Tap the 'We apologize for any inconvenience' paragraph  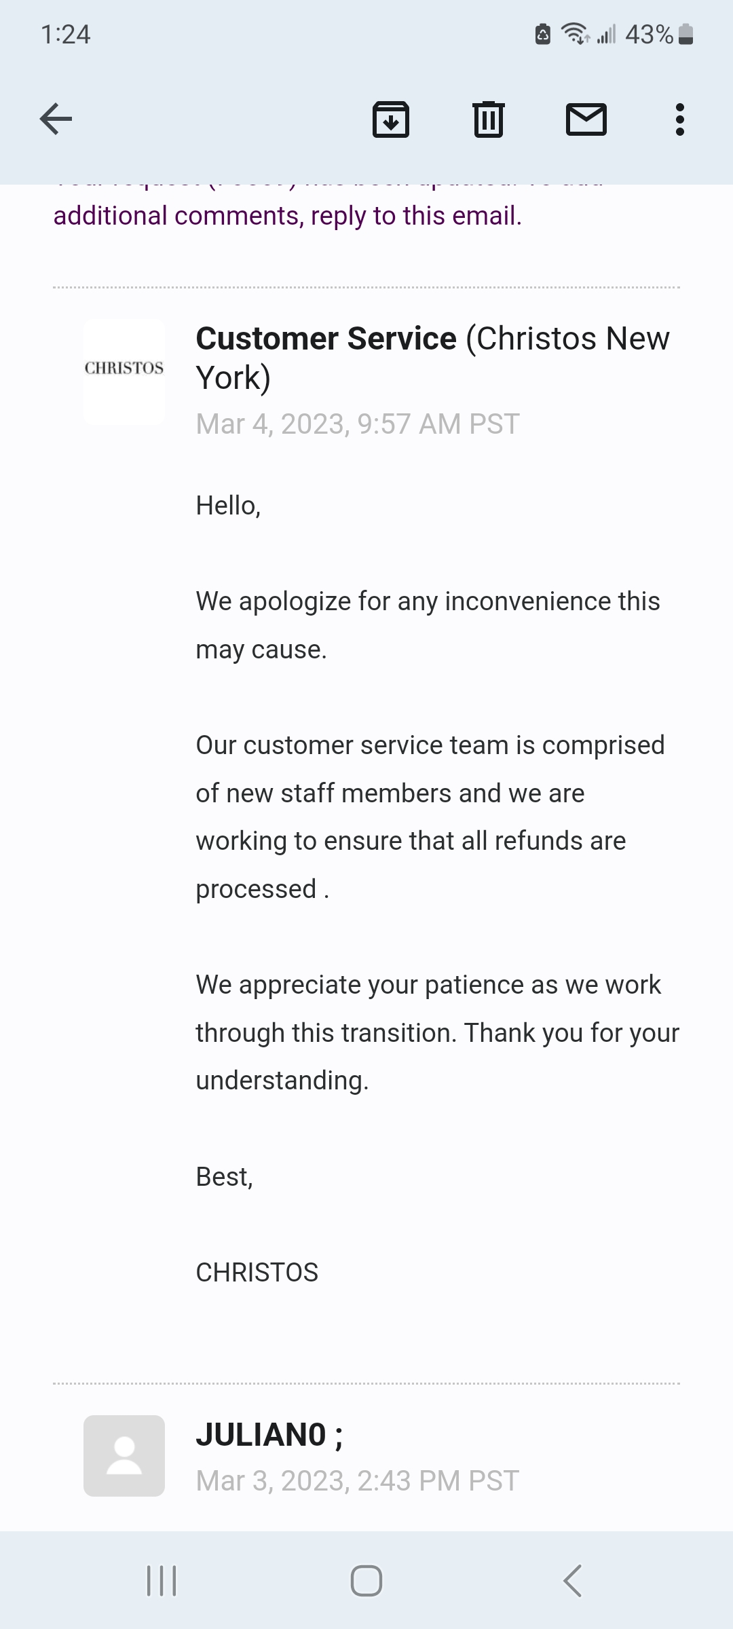(x=428, y=625)
